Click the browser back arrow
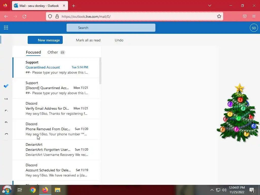Screen dimensions: 260x195 pyautogui.click(x=6, y=17)
